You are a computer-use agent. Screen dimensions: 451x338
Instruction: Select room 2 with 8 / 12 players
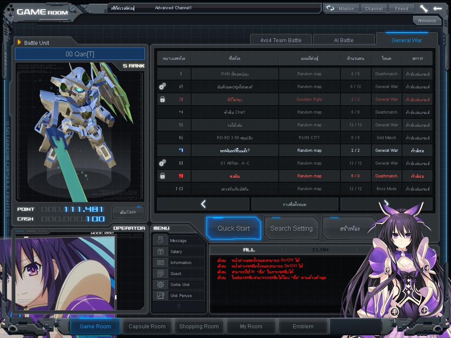coord(295,86)
